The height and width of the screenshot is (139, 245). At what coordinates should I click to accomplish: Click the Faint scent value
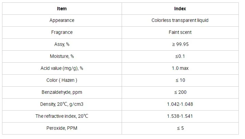[180, 32]
